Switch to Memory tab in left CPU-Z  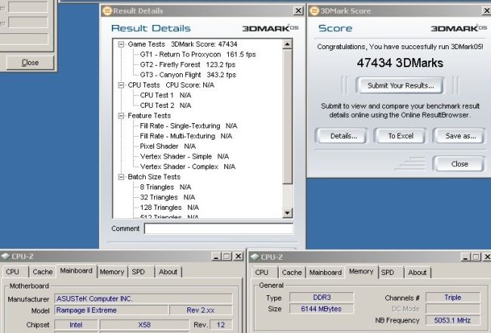click(112, 272)
